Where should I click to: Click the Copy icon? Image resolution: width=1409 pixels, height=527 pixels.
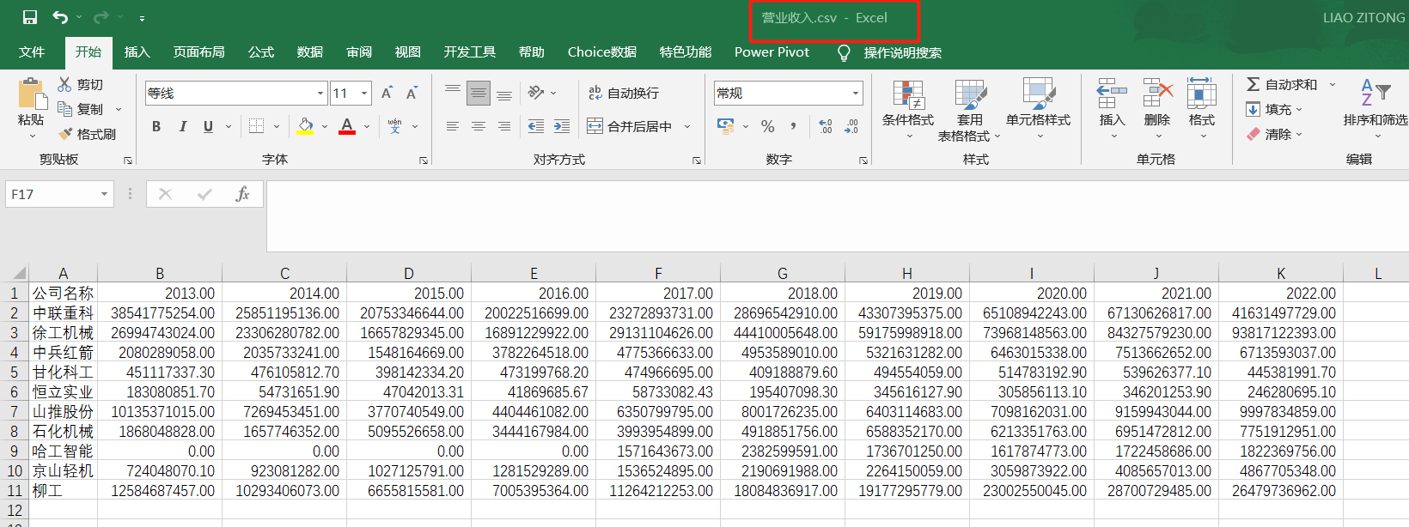(64, 109)
